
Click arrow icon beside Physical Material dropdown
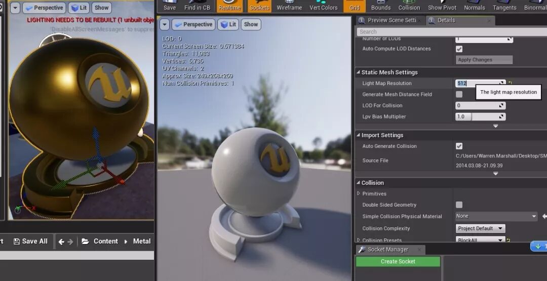pos(544,217)
